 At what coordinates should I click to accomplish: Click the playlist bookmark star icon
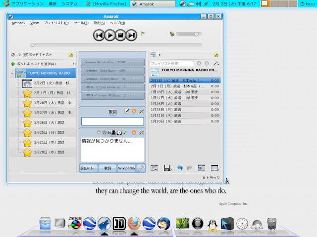pos(216,55)
